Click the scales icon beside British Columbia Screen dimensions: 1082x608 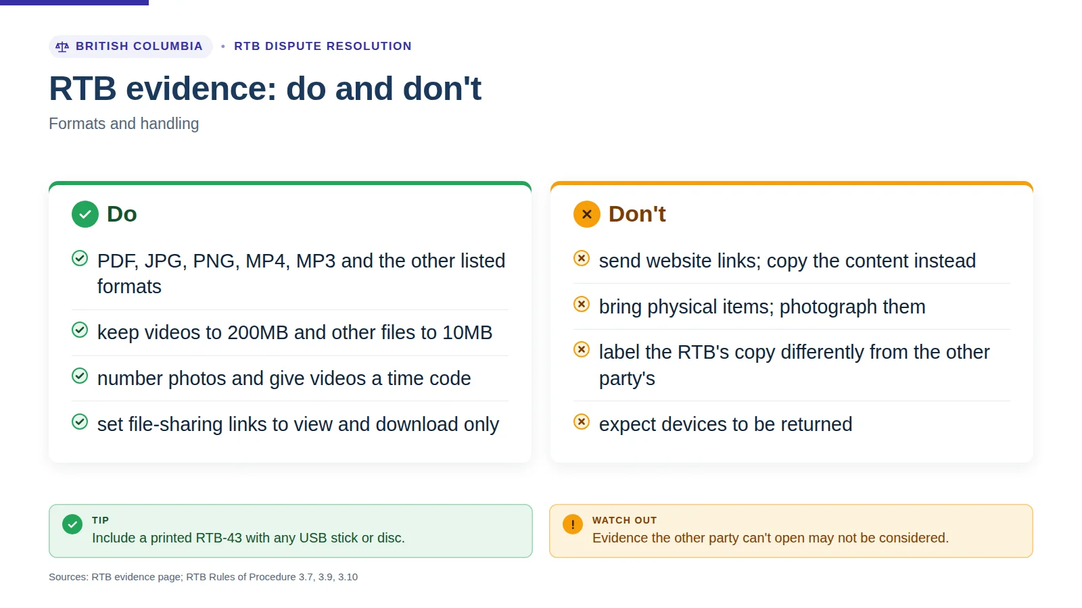pyautogui.click(x=62, y=47)
